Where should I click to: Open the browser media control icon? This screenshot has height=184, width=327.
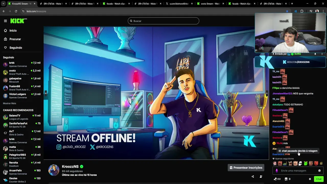tap(311, 11)
